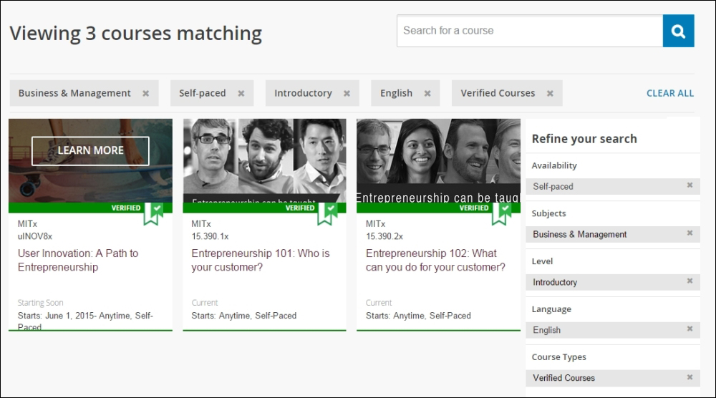Remove the Business & Management filter chip
Image resolution: width=716 pixels, height=398 pixels.
(145, 93)
